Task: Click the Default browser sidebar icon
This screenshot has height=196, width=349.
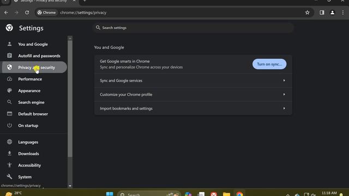Action: pos(9,114)
